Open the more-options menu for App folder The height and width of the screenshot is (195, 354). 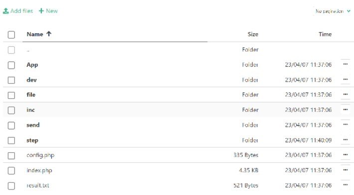345,64
